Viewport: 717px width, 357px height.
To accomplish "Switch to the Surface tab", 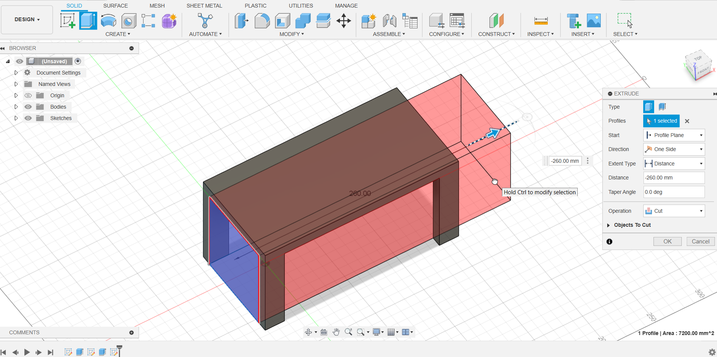I will 115,6.
